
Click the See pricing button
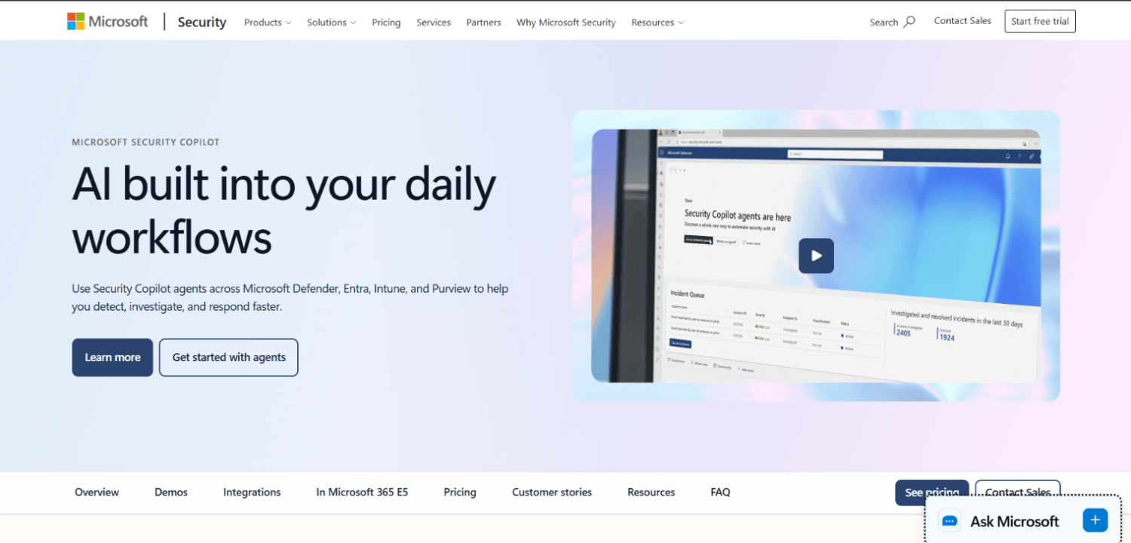(x=932, y=492)
